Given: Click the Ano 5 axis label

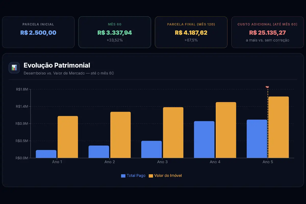Looking at the screenshot, I should click(268, 162).
